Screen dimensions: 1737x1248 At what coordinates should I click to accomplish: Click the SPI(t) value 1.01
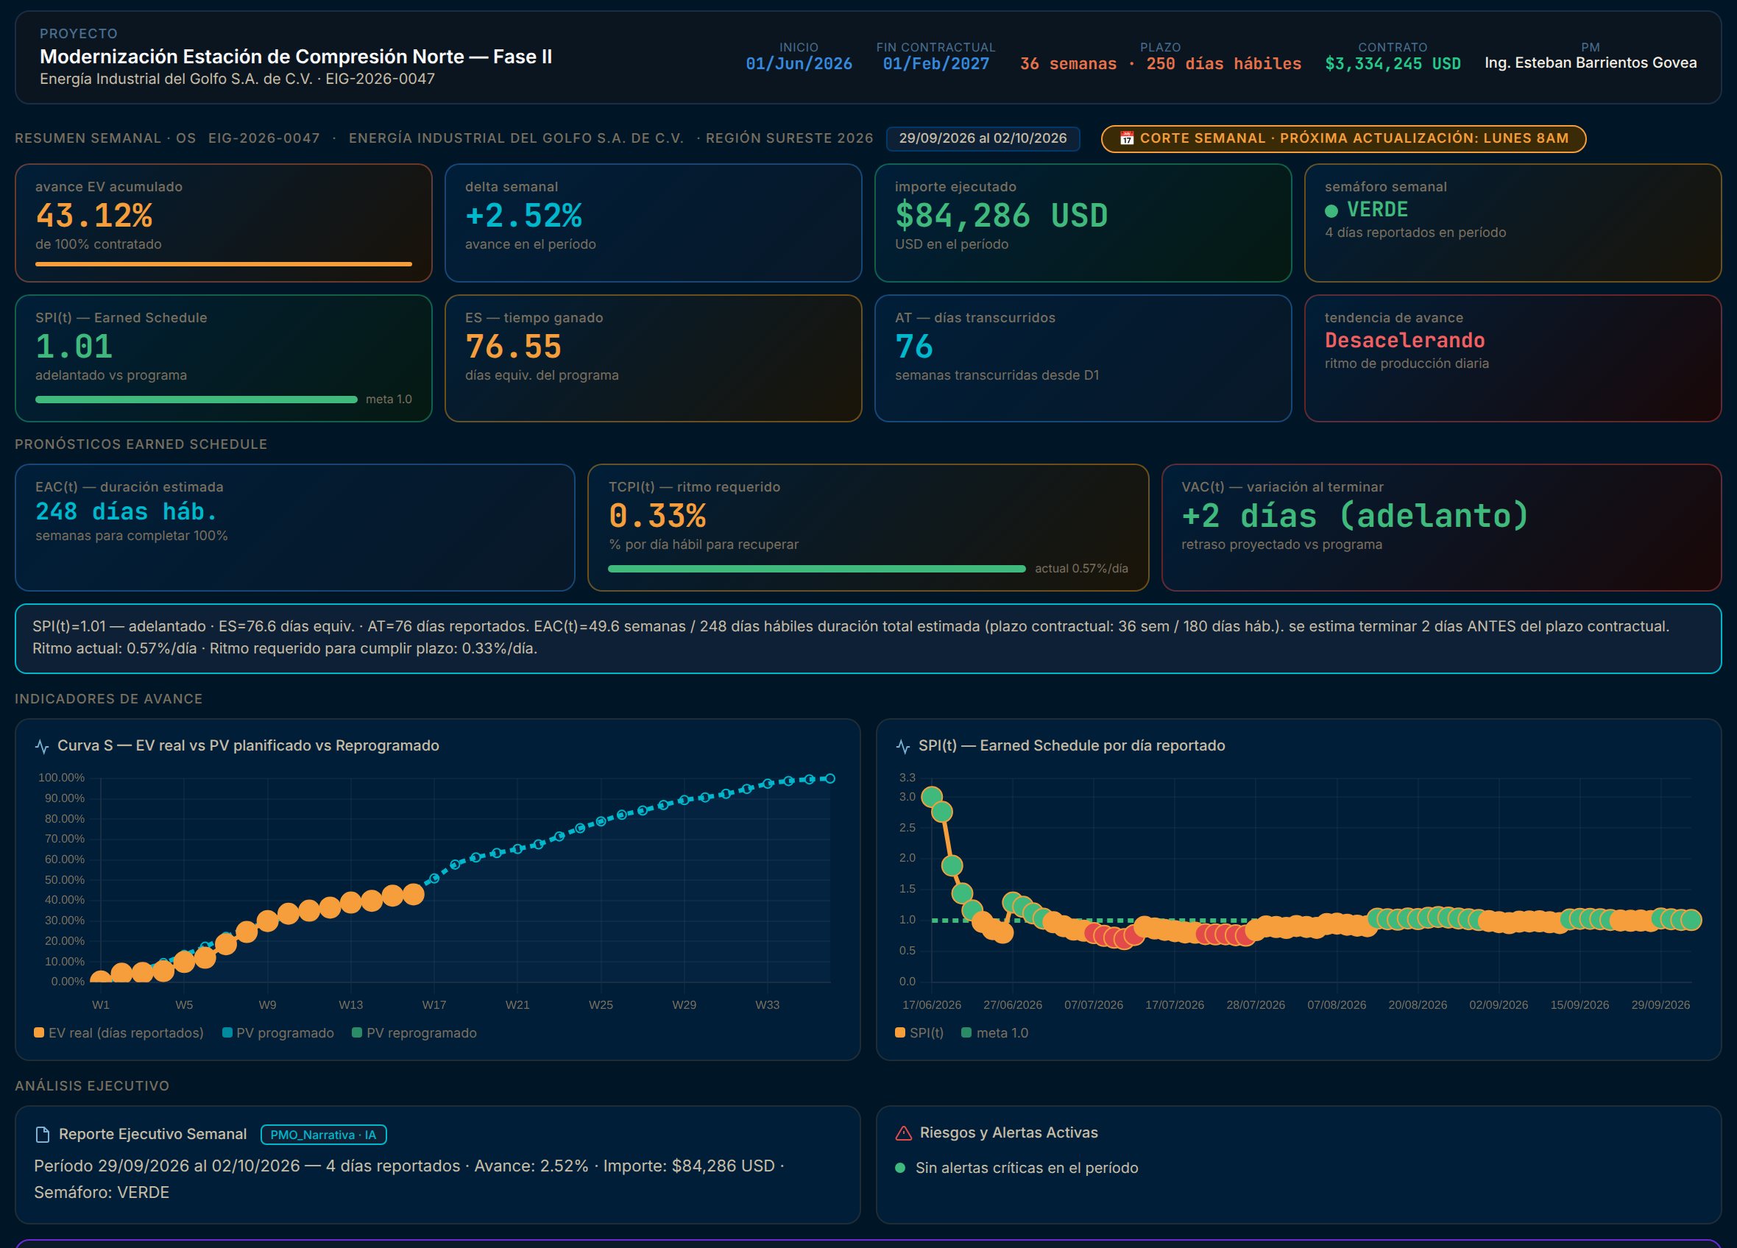74,347
